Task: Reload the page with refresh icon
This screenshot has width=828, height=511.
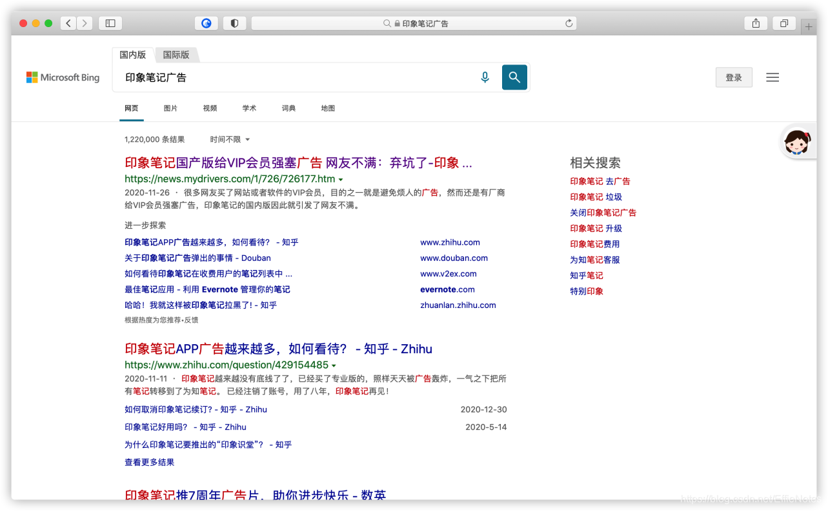Action: point(569,23)
